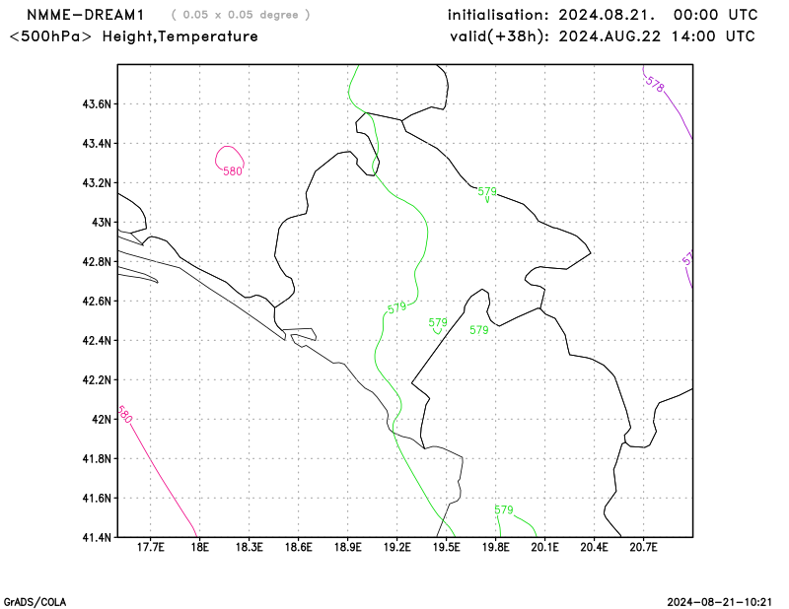Image resolution: width=789 pixels, height=609 pixels.
Task: Click the '2024-08-21-10:21' timestamp
Action: [720, 602]
